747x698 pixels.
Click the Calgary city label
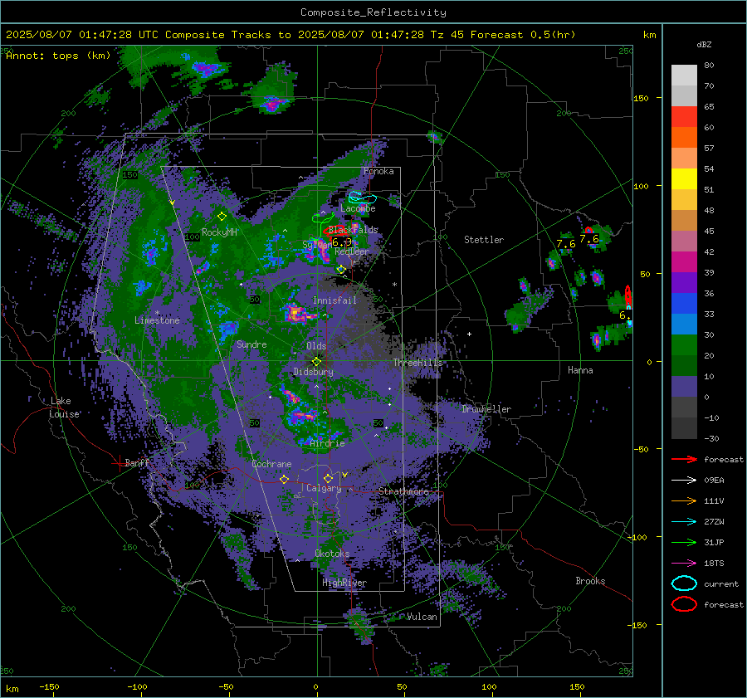pos(324,488)
